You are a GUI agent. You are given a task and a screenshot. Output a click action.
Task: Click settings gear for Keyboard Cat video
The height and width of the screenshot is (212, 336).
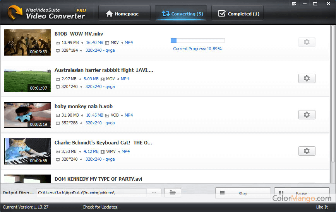pyautogui.click(x=307, y=151)
